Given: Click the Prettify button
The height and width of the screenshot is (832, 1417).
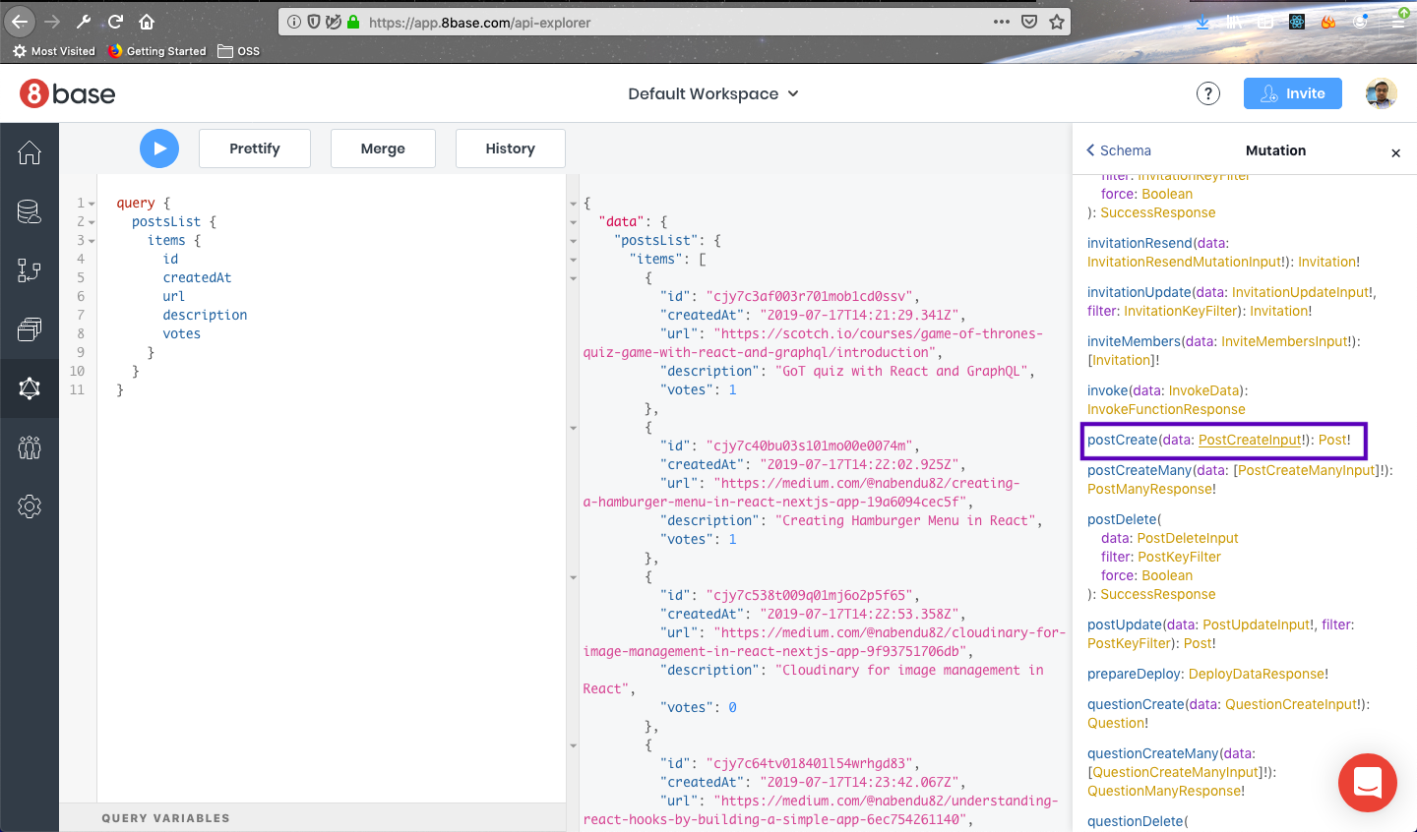Looking at the screenshot, I should pos(255,149).
